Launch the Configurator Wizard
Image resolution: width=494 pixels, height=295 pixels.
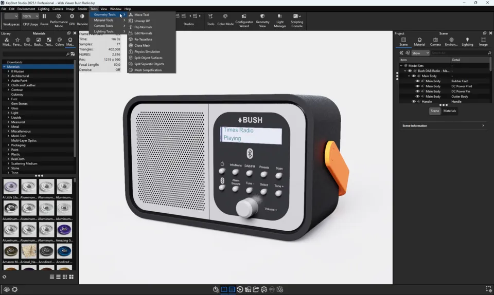click(x=244, y=16)
